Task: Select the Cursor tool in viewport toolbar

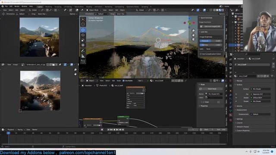Action: 83,24
